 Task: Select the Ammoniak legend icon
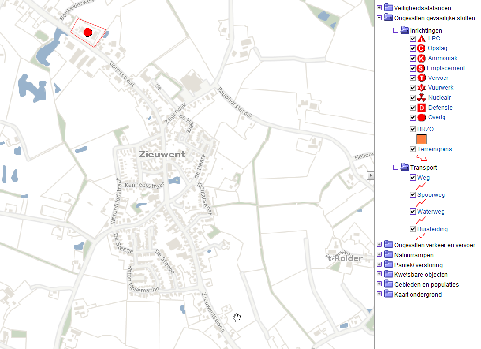tap(421, 58)
